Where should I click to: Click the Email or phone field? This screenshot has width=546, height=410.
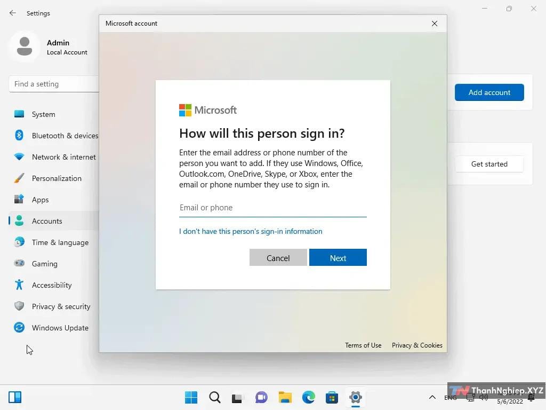272,208
